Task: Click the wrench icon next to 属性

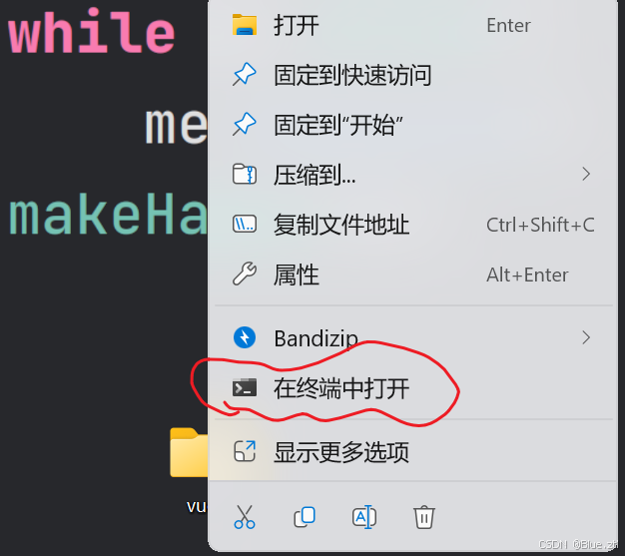Action: point(245,274)
